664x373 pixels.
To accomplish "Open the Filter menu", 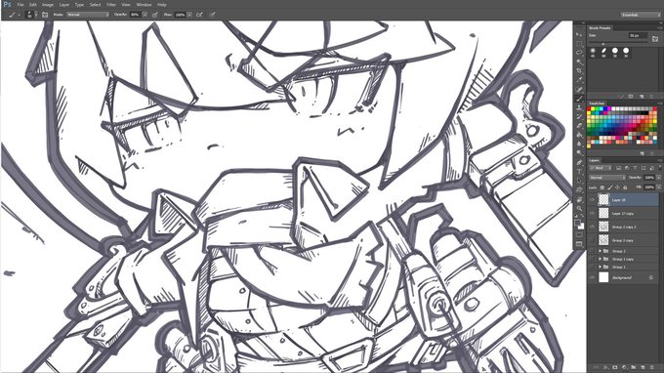I will 111,5.
